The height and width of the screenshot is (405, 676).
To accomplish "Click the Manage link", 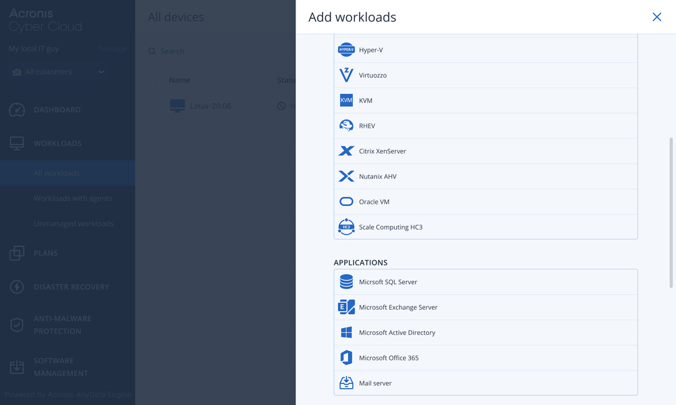I will click(113, 49).
